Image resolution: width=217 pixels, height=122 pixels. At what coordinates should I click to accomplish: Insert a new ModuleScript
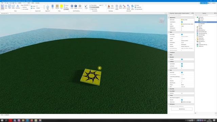pos(138,9)
